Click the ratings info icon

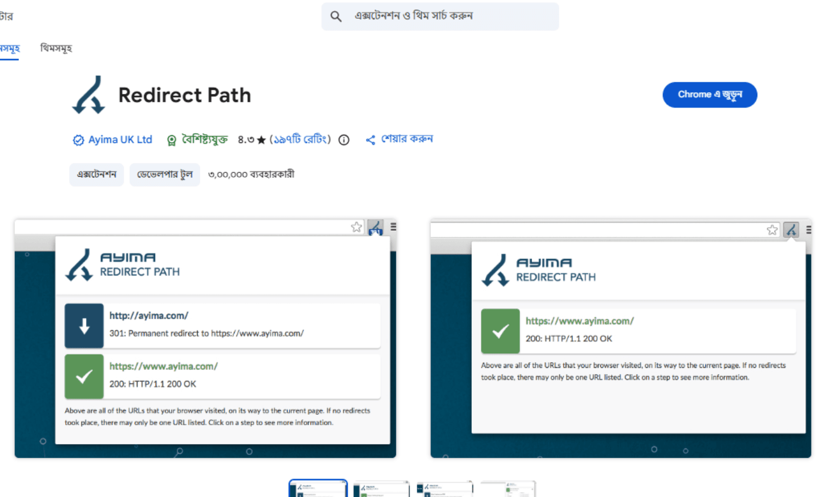point(344,140)
